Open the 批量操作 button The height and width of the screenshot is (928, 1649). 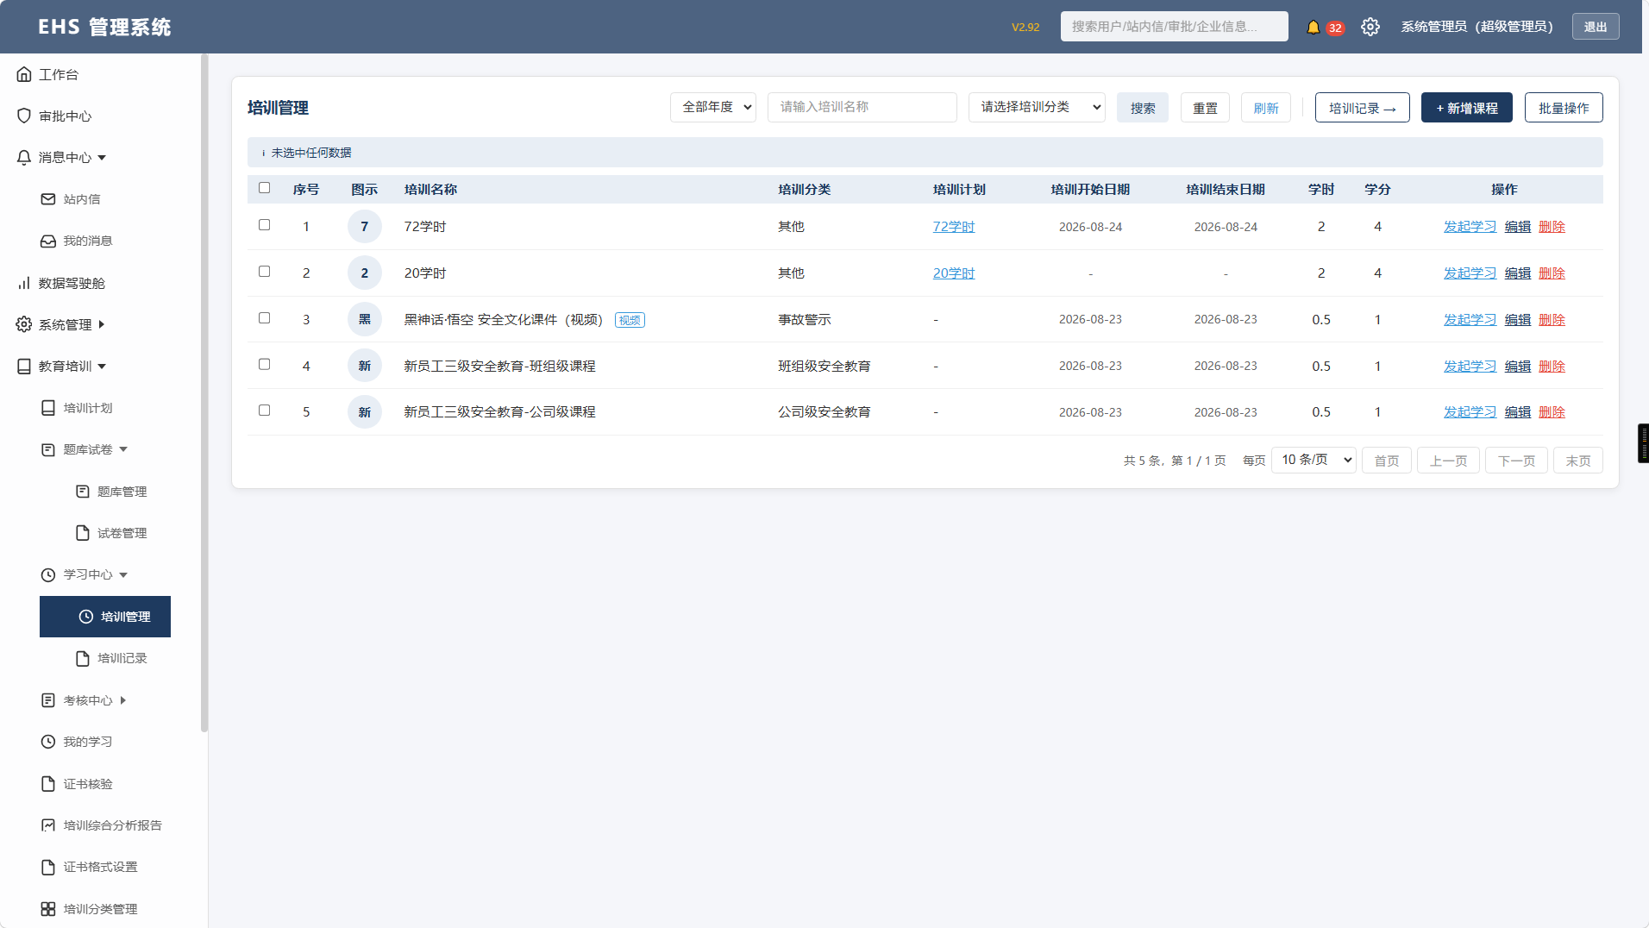pos(1564,108)
